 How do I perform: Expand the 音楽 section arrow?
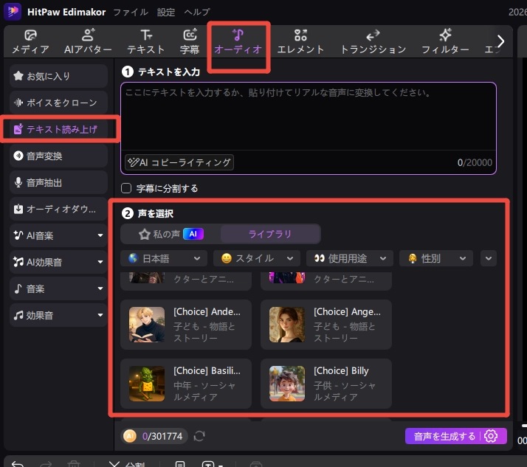[x=100, y=288]
